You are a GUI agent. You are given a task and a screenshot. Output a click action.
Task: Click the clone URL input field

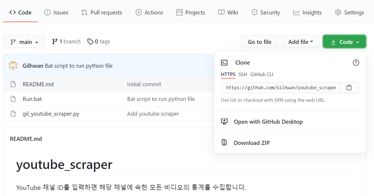tap(281, 88)
